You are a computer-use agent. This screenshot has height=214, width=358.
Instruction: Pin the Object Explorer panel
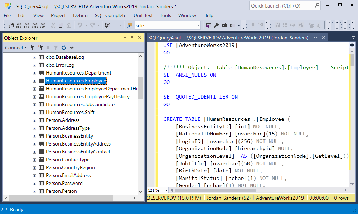pos(132,38)
